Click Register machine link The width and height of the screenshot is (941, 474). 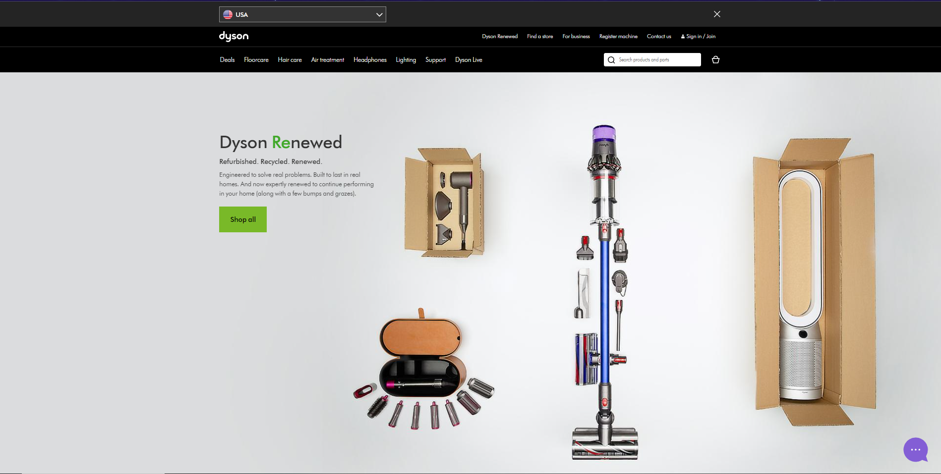[x=618, y=37]
